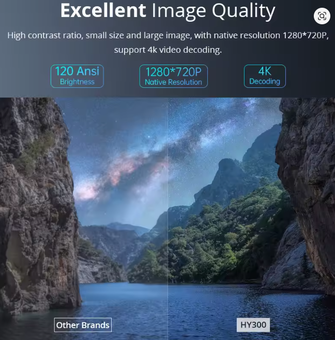Image resolution: width=335 pixels, height=340 pixels.
Task: Click the Other Brands label
Action: pos(83,325)
